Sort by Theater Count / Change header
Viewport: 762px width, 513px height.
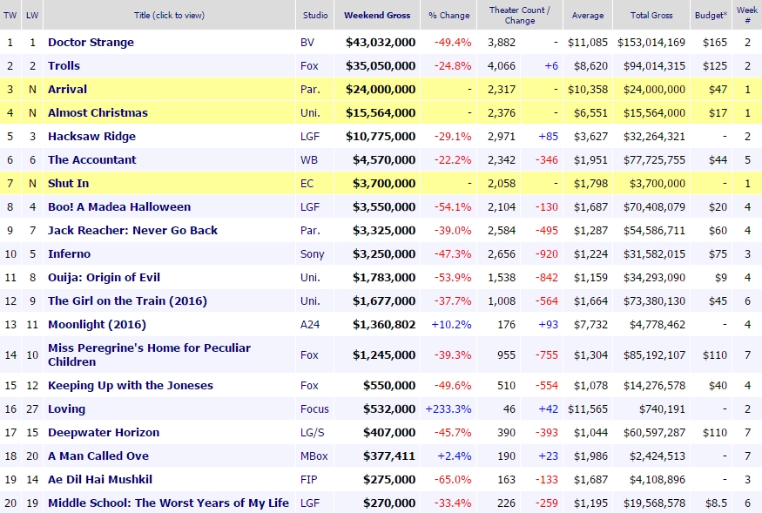point(520,15)
